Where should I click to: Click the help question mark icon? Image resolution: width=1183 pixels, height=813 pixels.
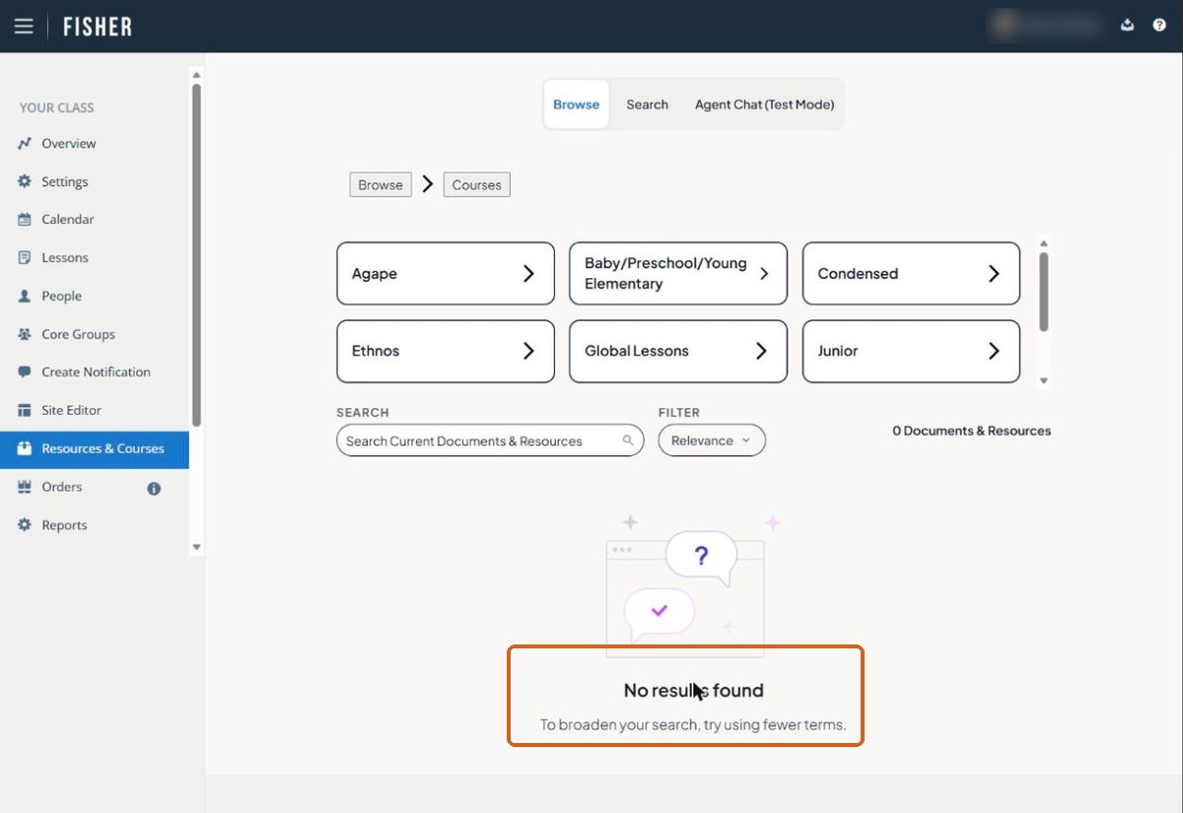click(x=1159, y=26)
